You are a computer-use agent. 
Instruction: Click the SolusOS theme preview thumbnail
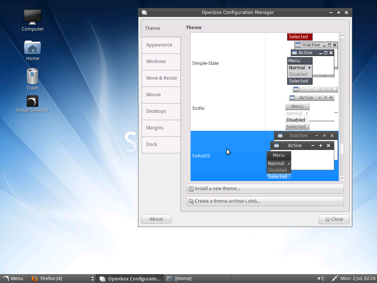coord(303,156)
